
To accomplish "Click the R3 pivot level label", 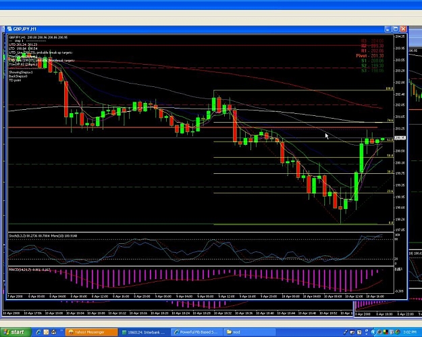I will [x=372, y=41].
